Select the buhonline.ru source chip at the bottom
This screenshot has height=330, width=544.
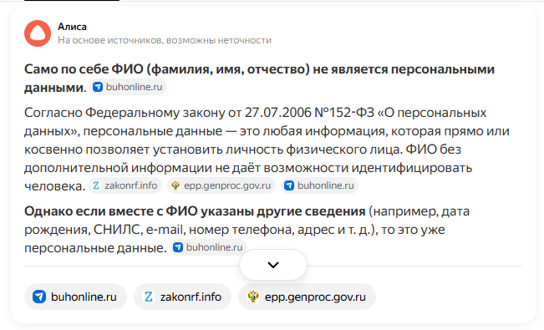click(x=76, y=297)
